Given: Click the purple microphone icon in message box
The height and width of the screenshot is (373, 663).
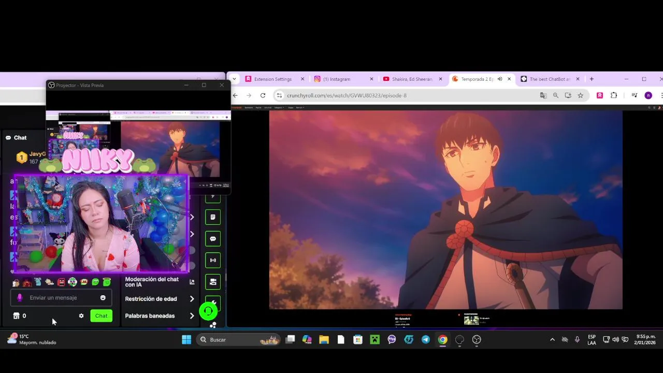Looking at the screenshot, I should (20, 298).
